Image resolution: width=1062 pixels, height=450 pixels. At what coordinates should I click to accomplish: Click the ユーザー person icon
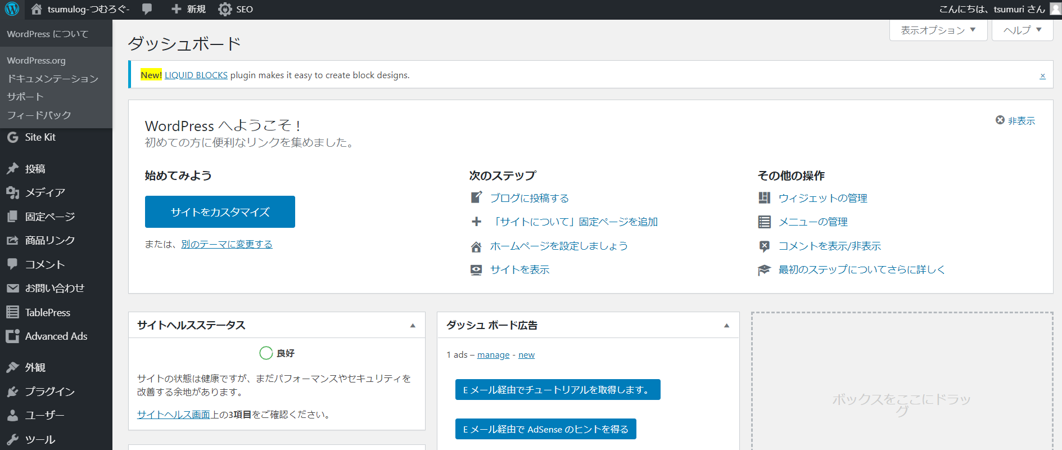point(12,415)
